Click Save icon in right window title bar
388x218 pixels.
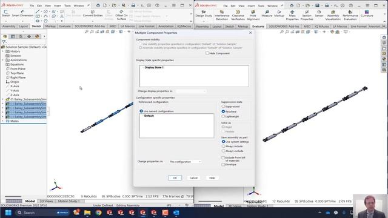317,5
